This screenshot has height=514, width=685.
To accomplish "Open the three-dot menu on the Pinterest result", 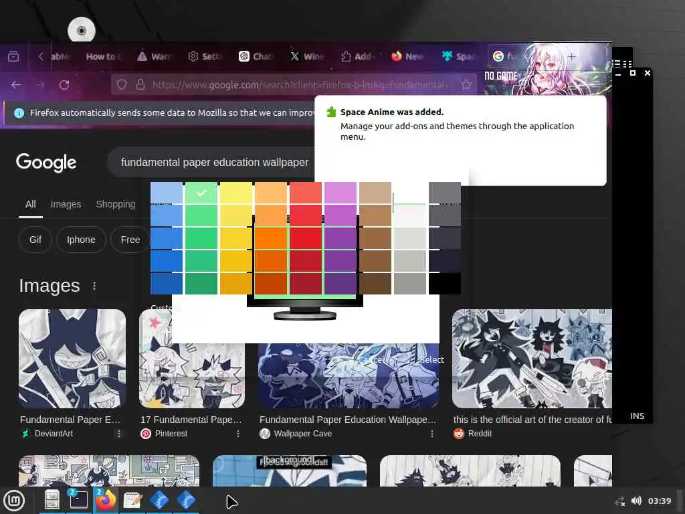I will 237,434.
